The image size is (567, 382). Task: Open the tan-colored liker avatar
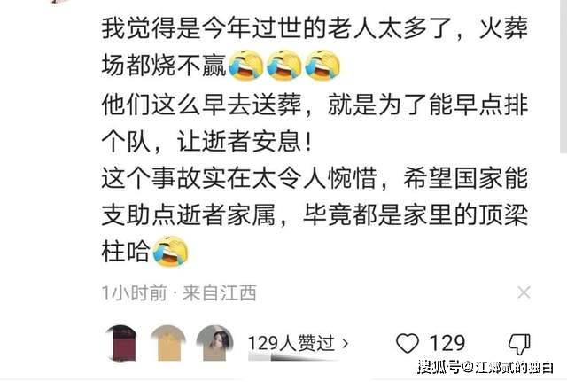pyautogui.click(x=168, y=343)
